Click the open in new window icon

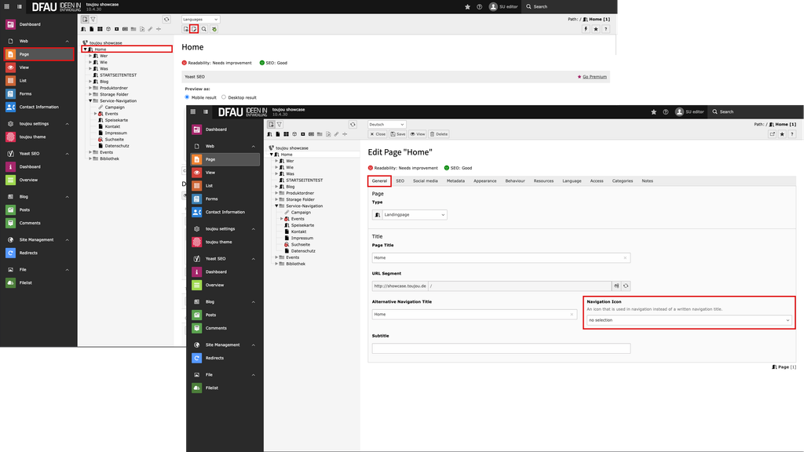click(772, 134)
